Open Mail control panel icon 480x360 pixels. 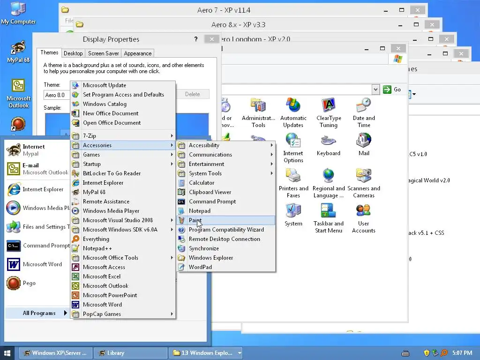click(x=364, y=145)
